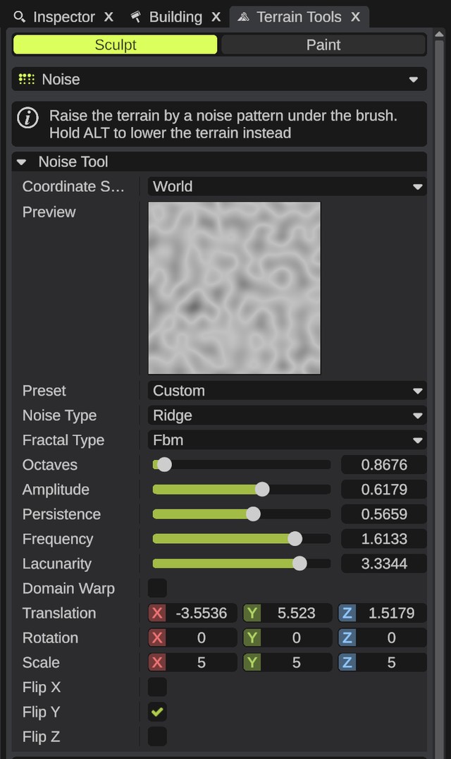Click the noise preview thumbnail
The width and height of the screenshot is (451, 759).
[x=235, y=288]
